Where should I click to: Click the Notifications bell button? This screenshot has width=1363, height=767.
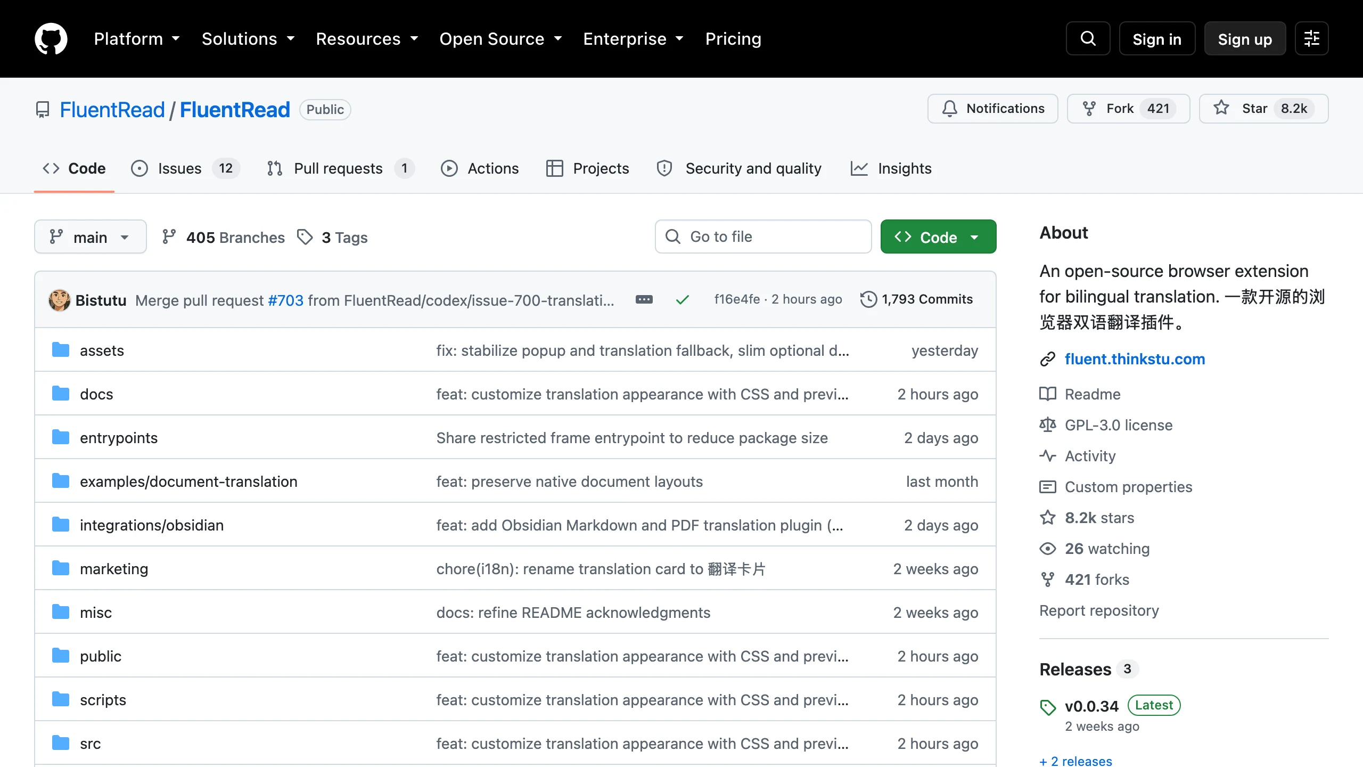[x=992, y=109]
